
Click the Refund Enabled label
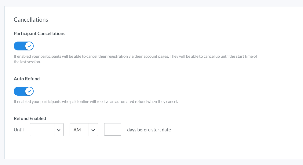point(30,119)
